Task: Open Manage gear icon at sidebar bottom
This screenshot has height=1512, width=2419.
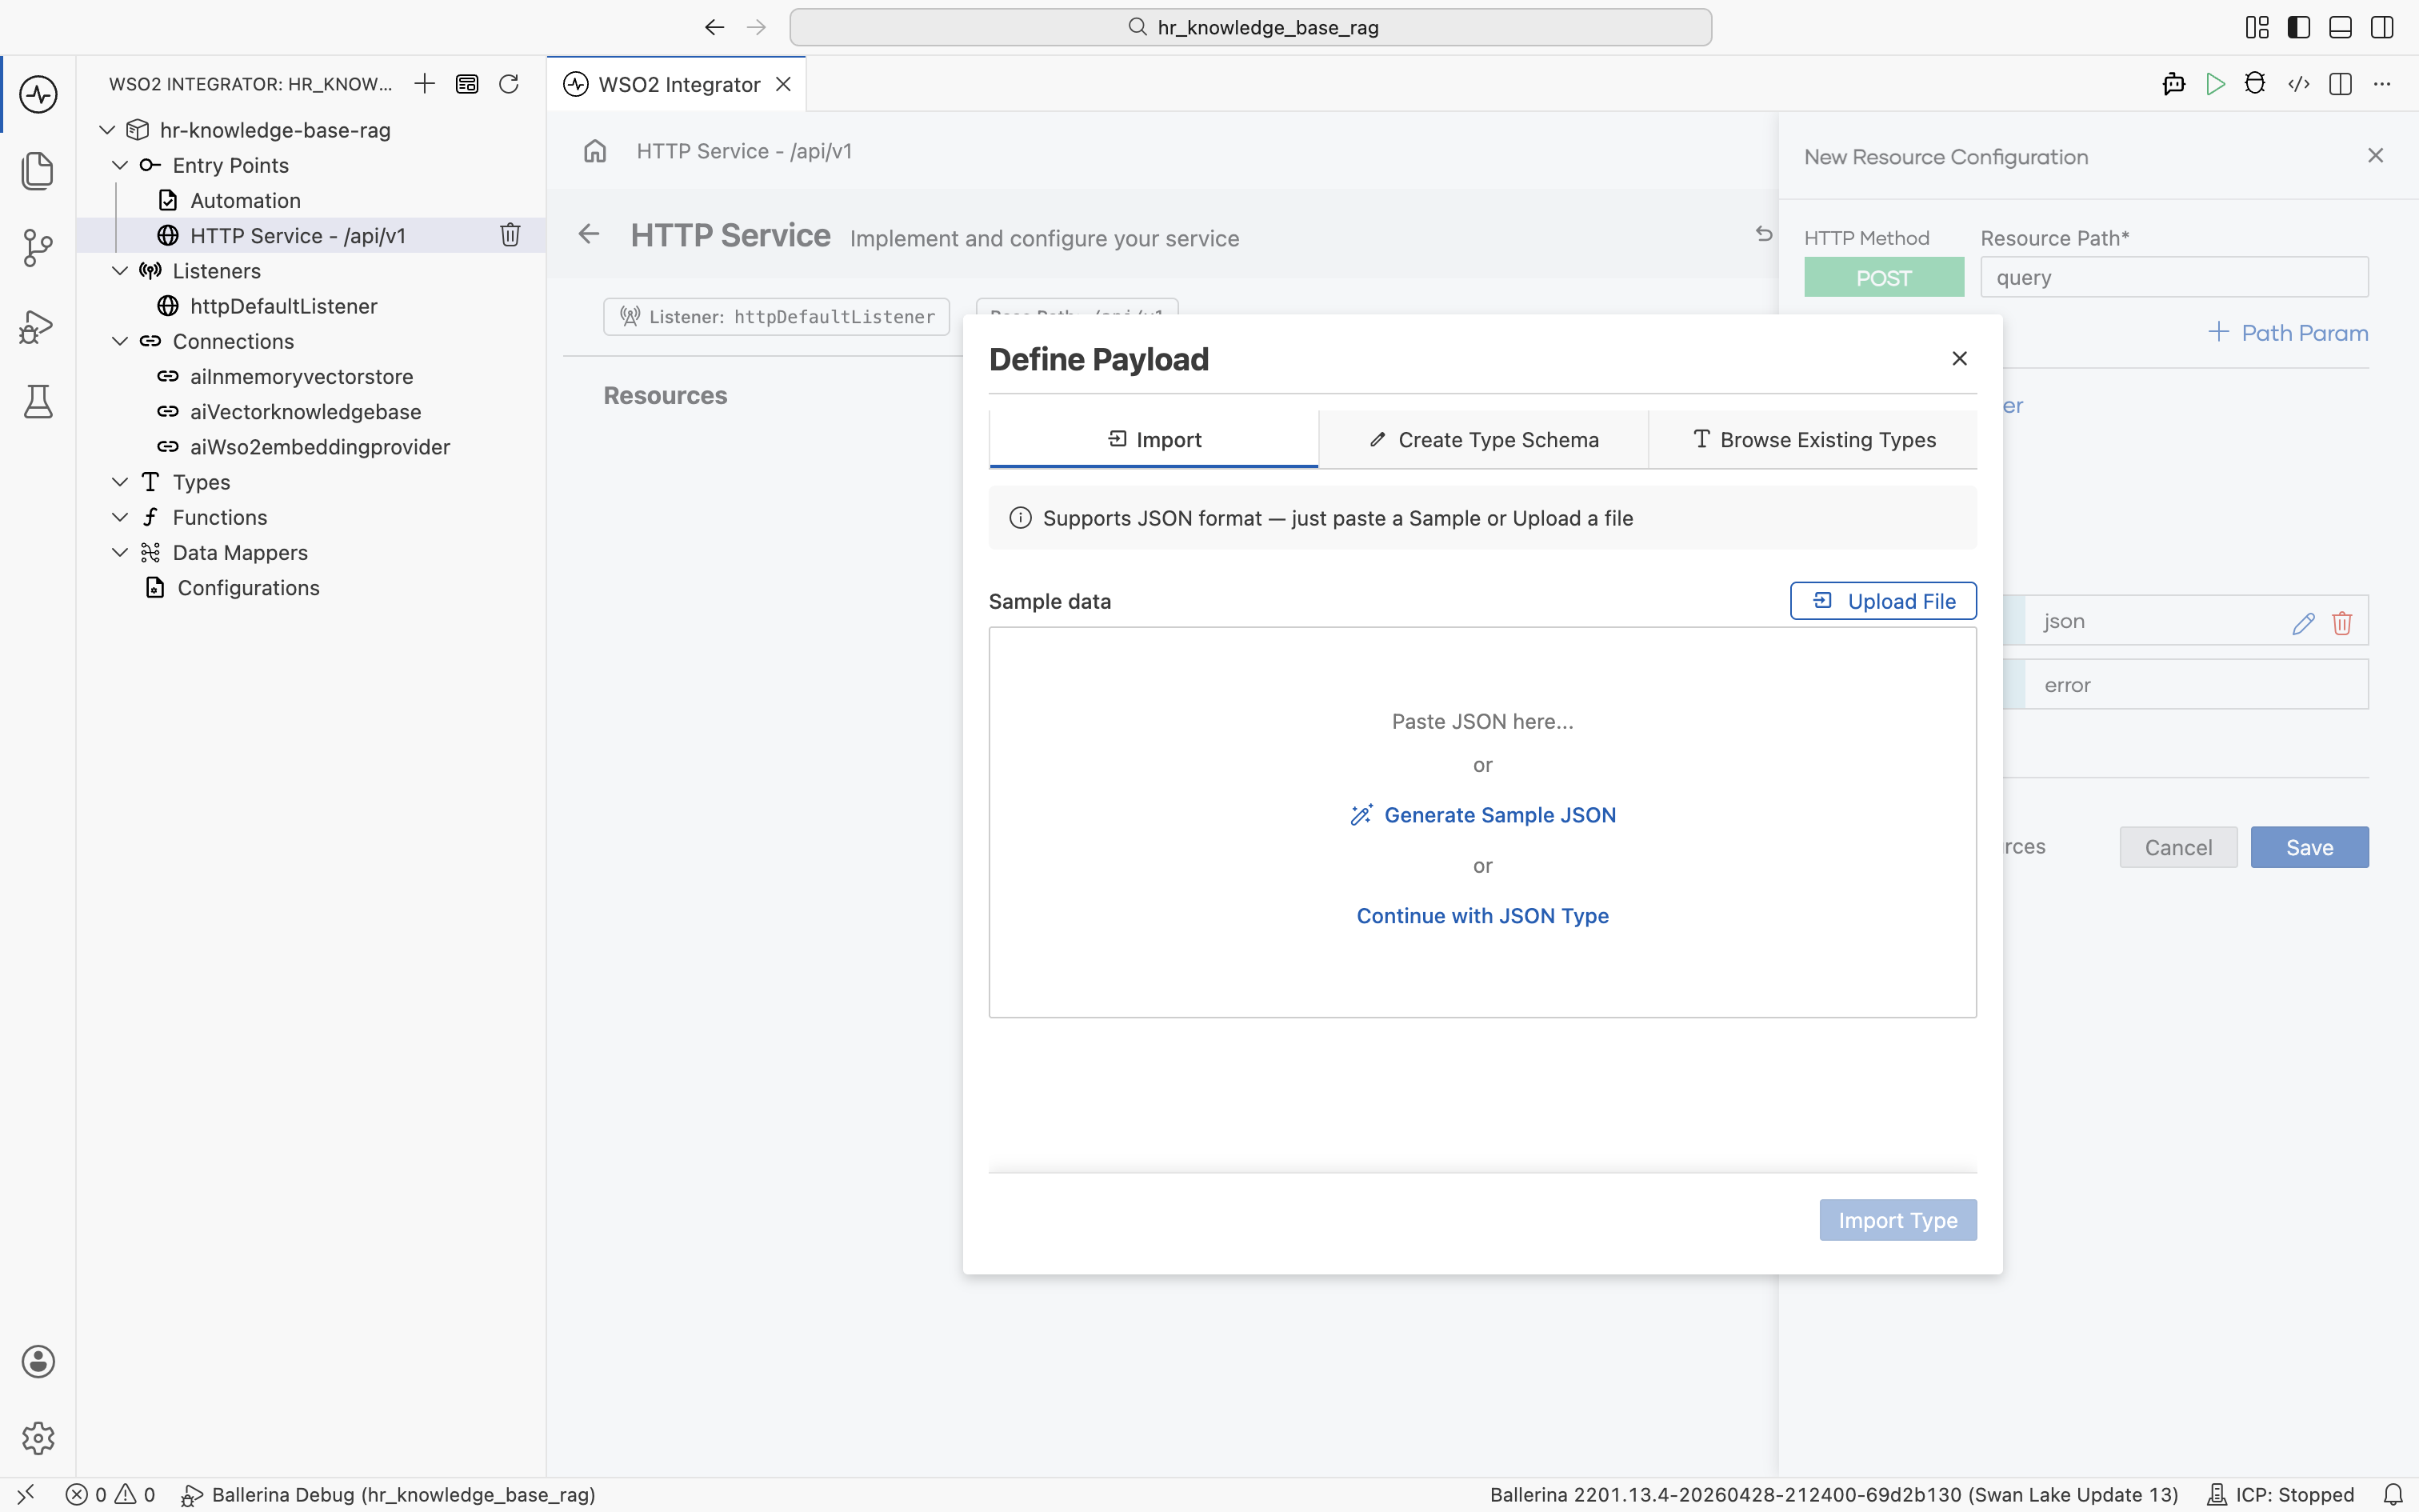Action: point(38,1438)
